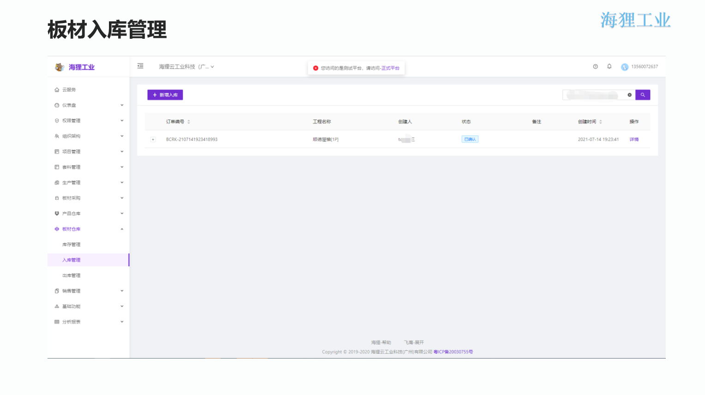Click the red error icon in the notice

pos(316,68)
